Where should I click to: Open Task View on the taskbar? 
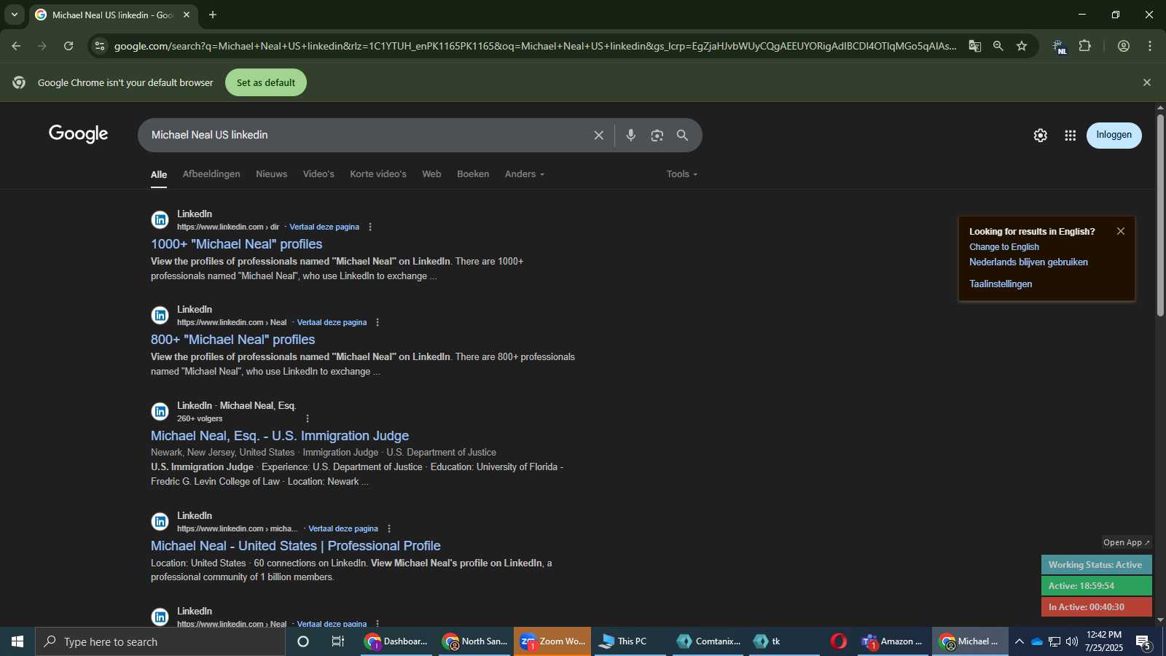click(x=338, y=641)
